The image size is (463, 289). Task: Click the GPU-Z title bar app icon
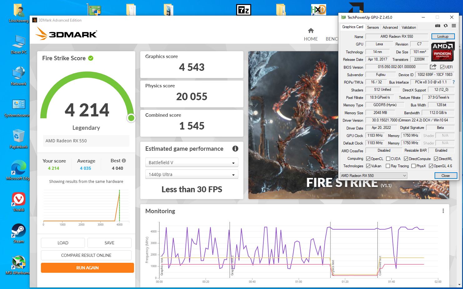coord(343,17)
